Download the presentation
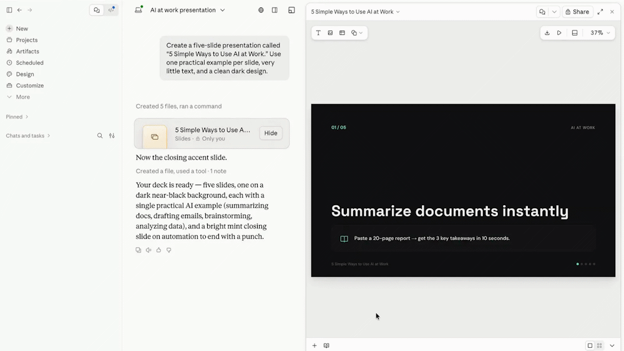Viewport: 624px width, 351px height. click(x=547, y=33)
